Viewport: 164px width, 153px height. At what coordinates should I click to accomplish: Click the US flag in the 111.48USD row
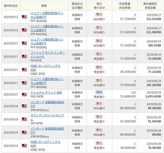pos(24,30)
